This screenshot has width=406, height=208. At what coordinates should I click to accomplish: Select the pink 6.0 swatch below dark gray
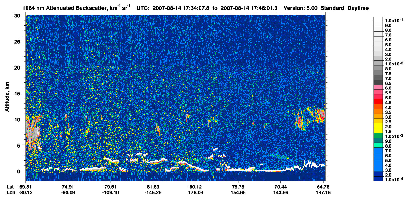[378, 87]
